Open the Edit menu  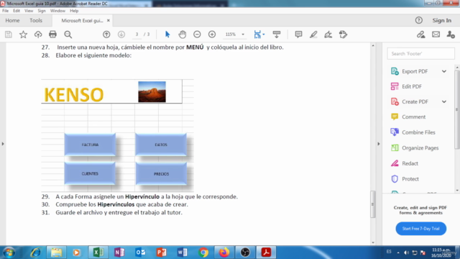click(x=17, y=11)
